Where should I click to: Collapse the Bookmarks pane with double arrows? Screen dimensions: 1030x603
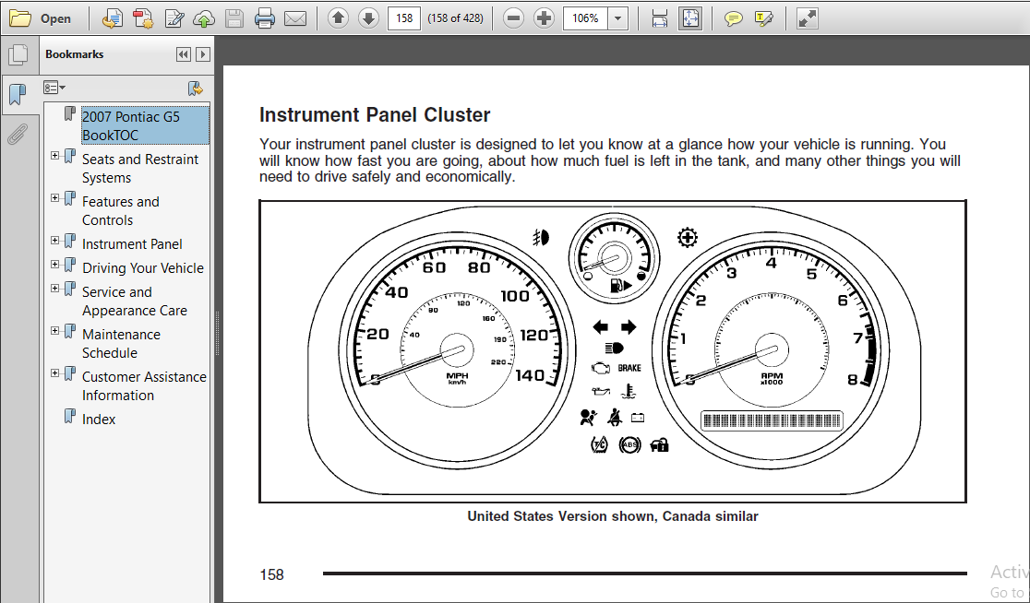(184, 54)
